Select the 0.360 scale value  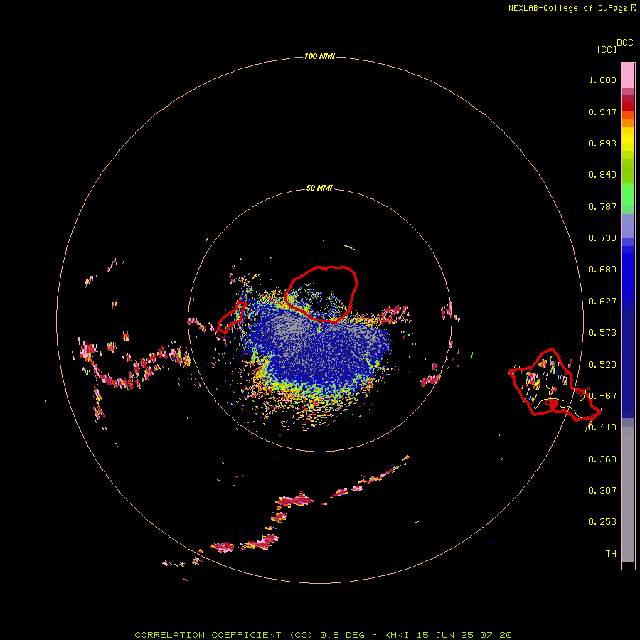click(x=602, y=459)
